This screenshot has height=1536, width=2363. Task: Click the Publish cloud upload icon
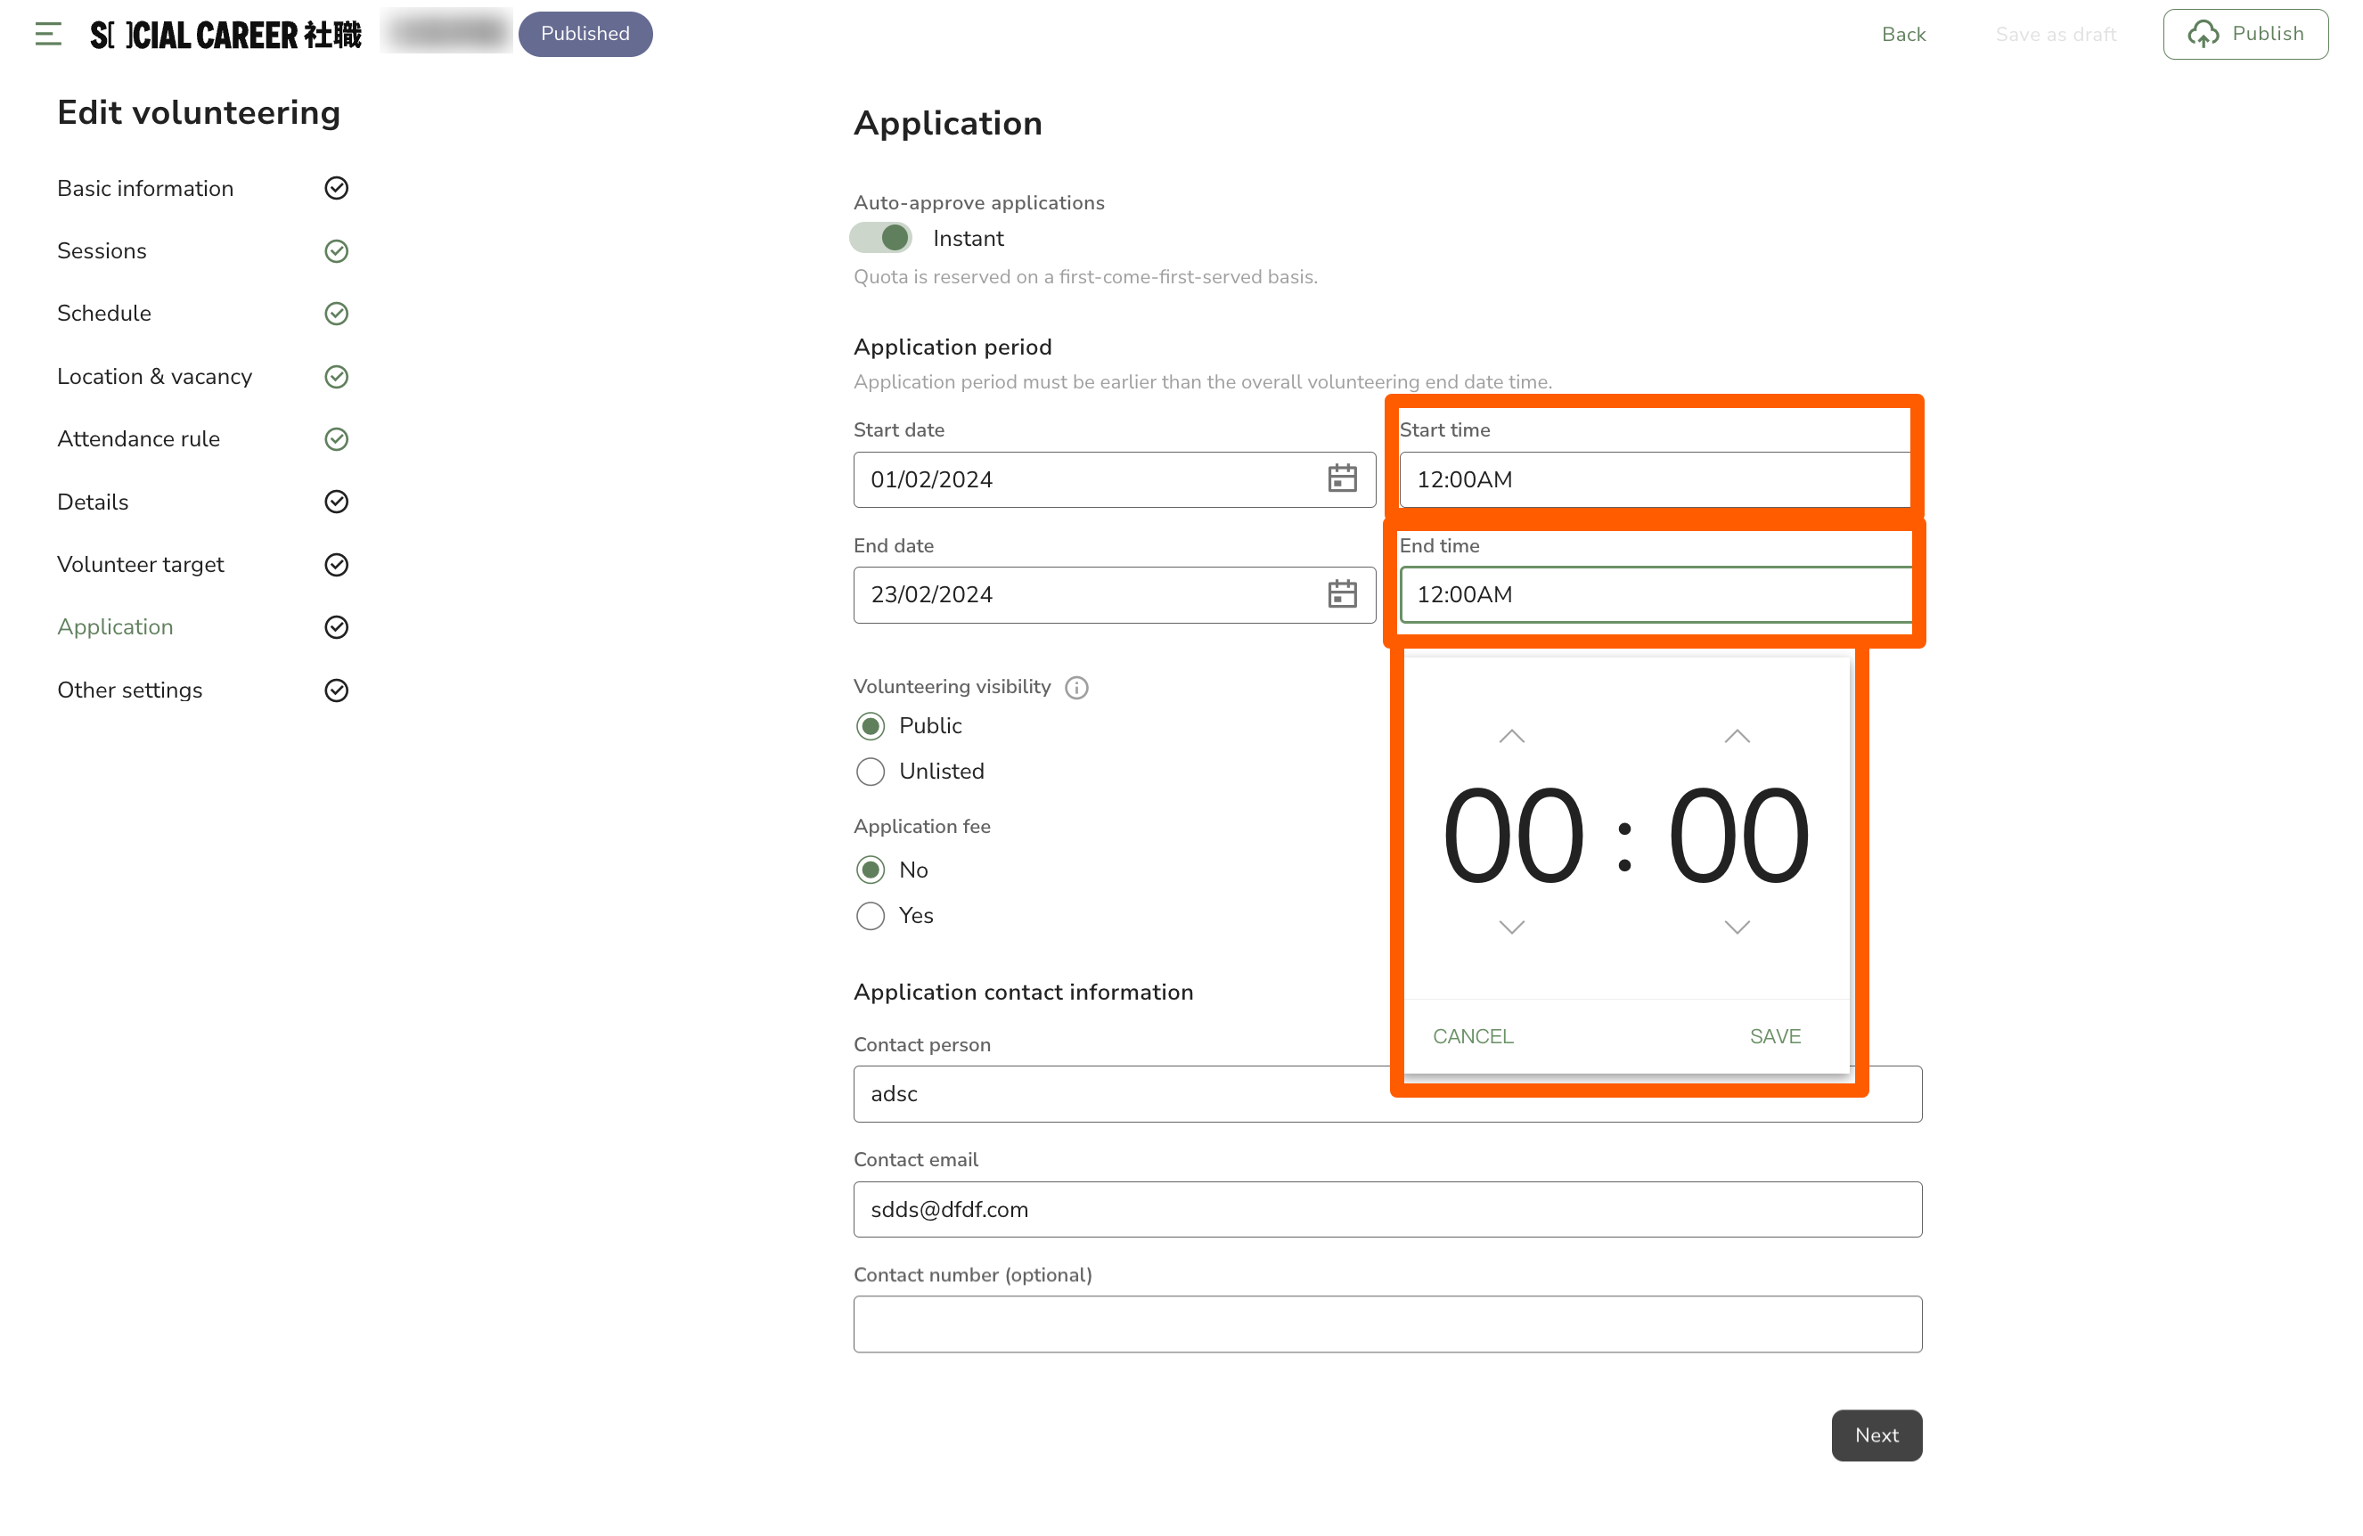tap(2202, 34)
